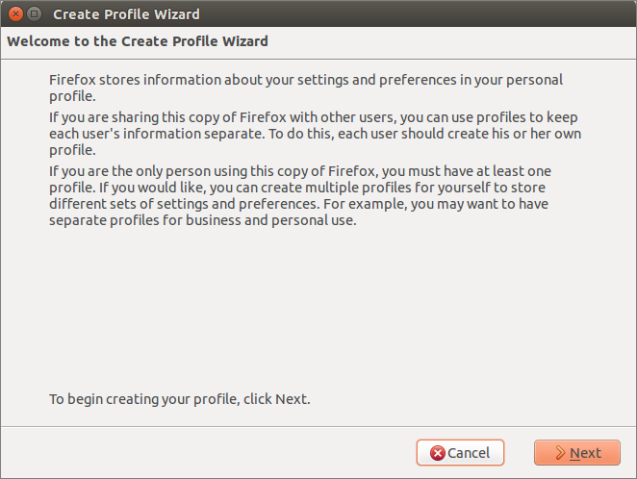The image size is (637, 479).
Task: Click the empty wizard area above the instruction text
Action: (x=318, y=308)
